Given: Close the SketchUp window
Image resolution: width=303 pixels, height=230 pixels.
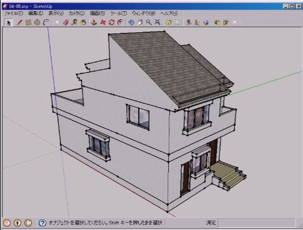Looking at the screenshot, I should (x=298, y=6).
